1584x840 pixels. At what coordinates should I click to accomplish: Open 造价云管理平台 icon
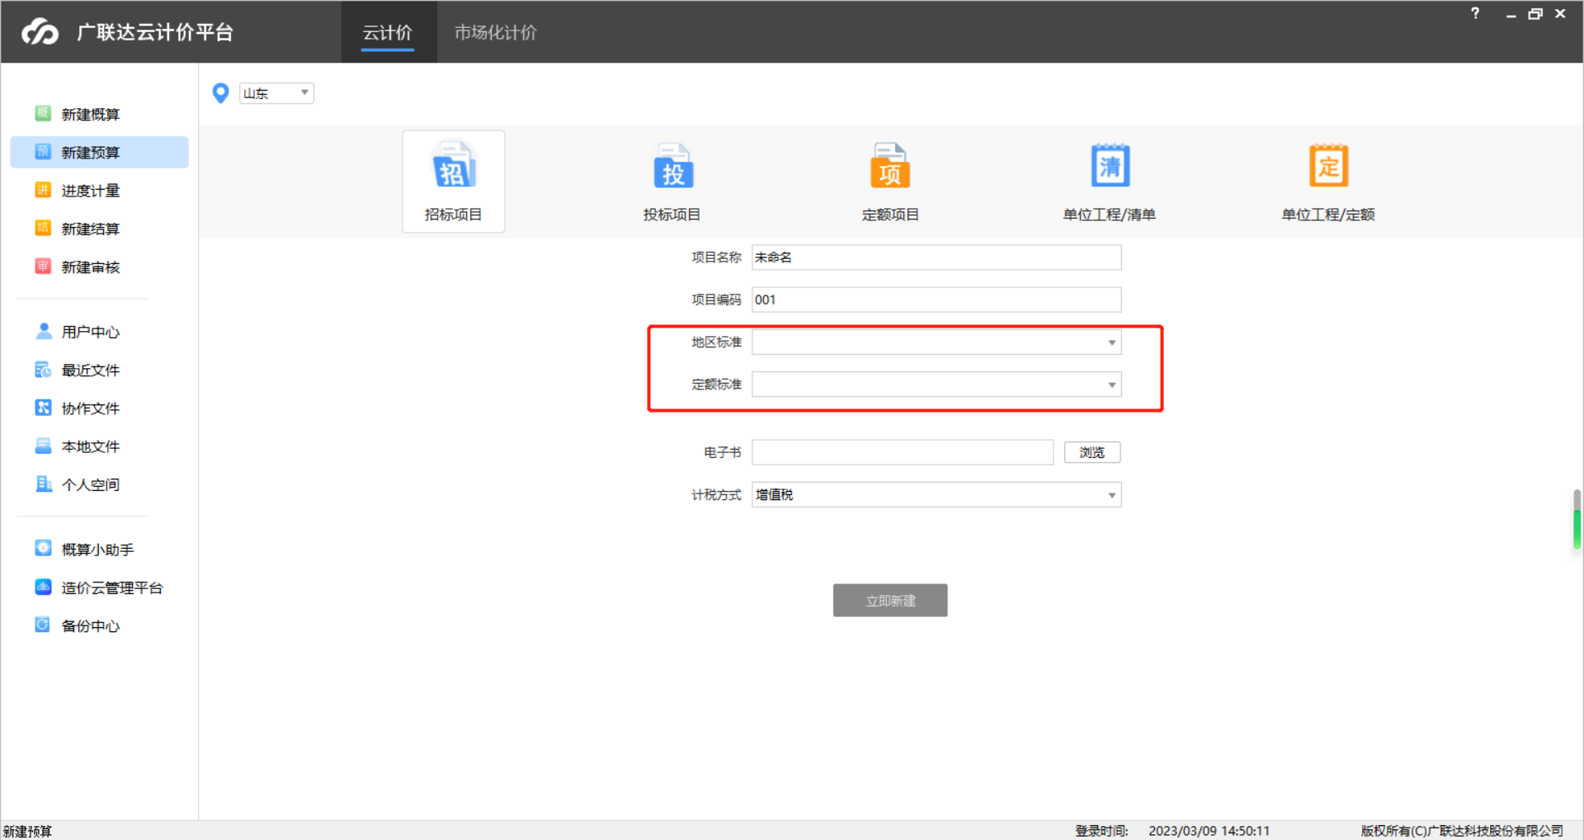[x=43, y=587]
